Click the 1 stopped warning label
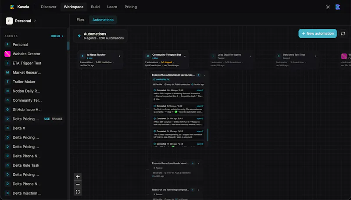 click(167, 62)
